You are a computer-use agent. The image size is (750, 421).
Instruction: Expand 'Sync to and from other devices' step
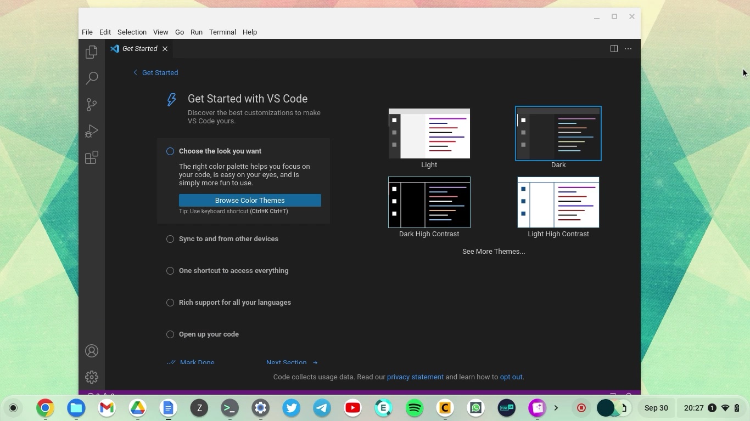pyautogui.click(x=228, y=239)
